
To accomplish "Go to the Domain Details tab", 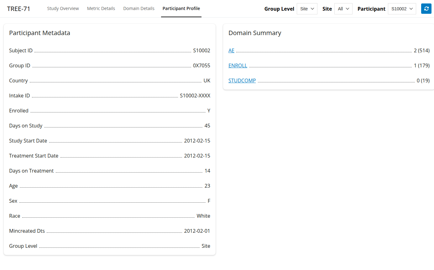I will pyautogui.click(x=139, y=8).
